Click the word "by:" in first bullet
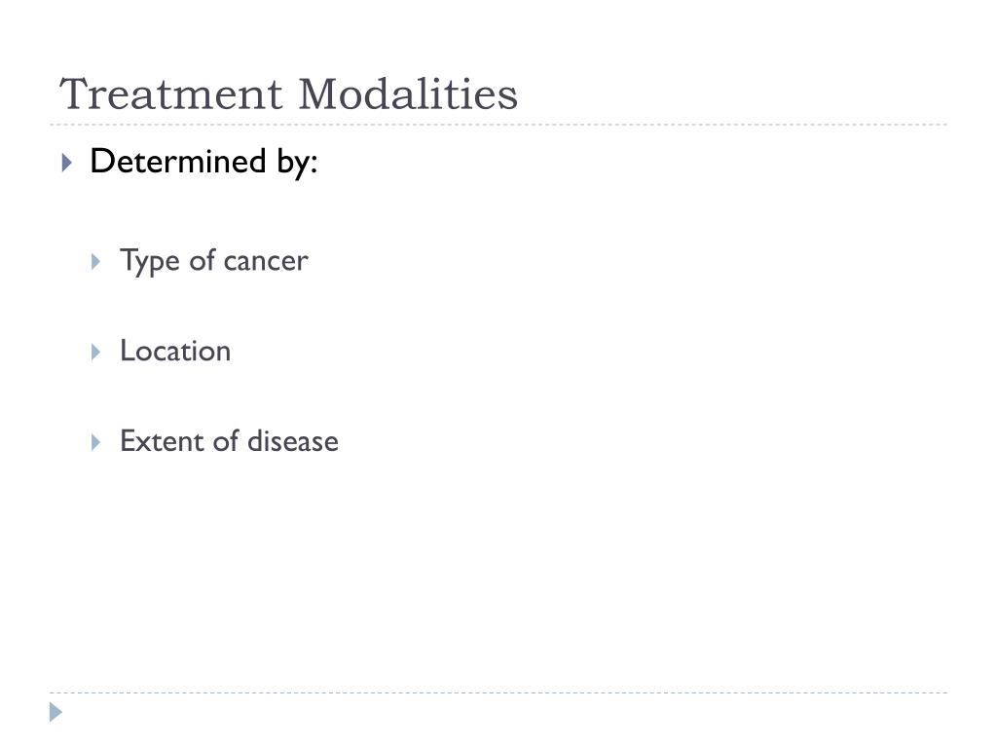Viewport: 997px width, 748px height. [x=297, y=163]
